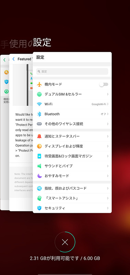Expand サウンドとバイブ chevron
Viewport: 130px width, 275px height.
108,166
